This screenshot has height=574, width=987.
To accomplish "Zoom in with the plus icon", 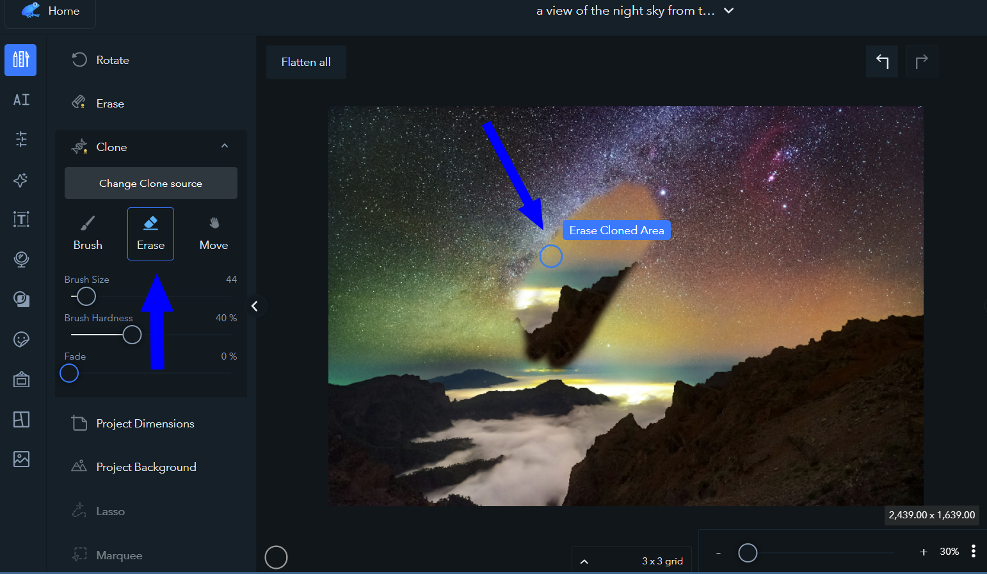I will [924, 552].
